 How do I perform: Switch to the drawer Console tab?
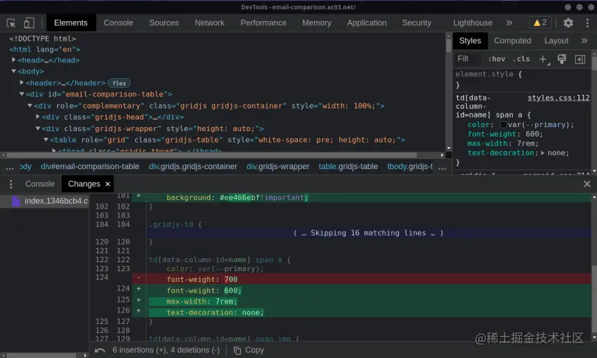(x=39, y=184)
